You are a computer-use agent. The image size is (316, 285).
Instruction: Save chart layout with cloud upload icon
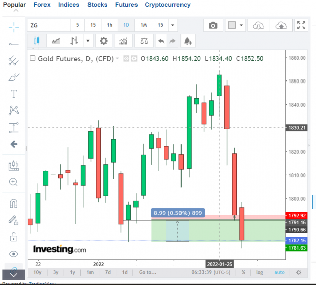click(281, 25)
